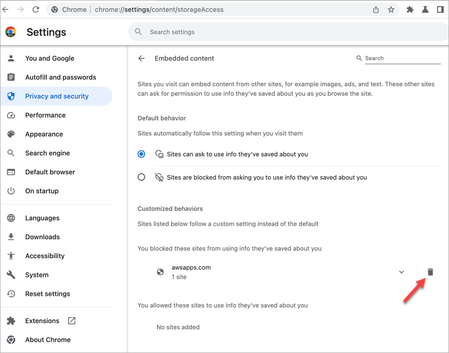The width and height of the screenshot is (449, 353).
Task: Click the address bar URL
Action: click(159, 10)
